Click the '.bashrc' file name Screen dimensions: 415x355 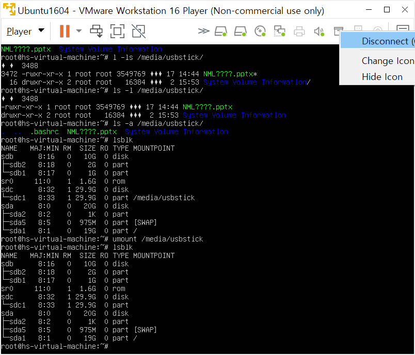[x=44, y=132]
